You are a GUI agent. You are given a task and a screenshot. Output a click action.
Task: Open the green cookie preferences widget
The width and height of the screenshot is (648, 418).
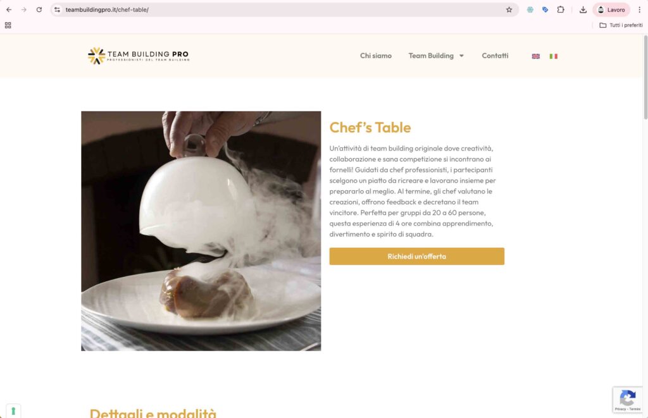click(x=13, y=411)
